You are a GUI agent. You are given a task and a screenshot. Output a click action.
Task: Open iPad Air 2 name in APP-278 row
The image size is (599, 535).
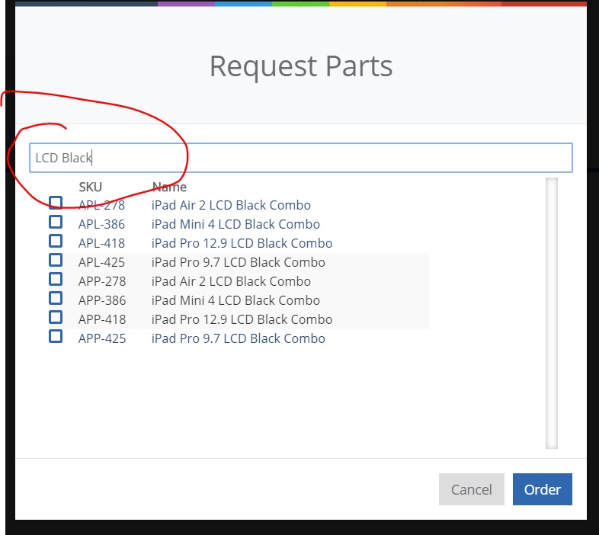231,281
